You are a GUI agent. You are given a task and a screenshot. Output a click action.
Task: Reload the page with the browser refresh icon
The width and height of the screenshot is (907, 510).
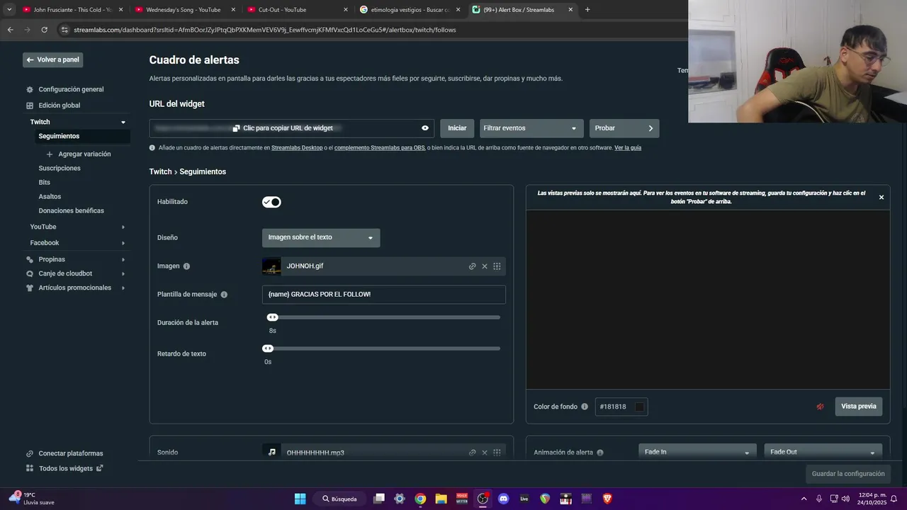[x=44, y=30]
